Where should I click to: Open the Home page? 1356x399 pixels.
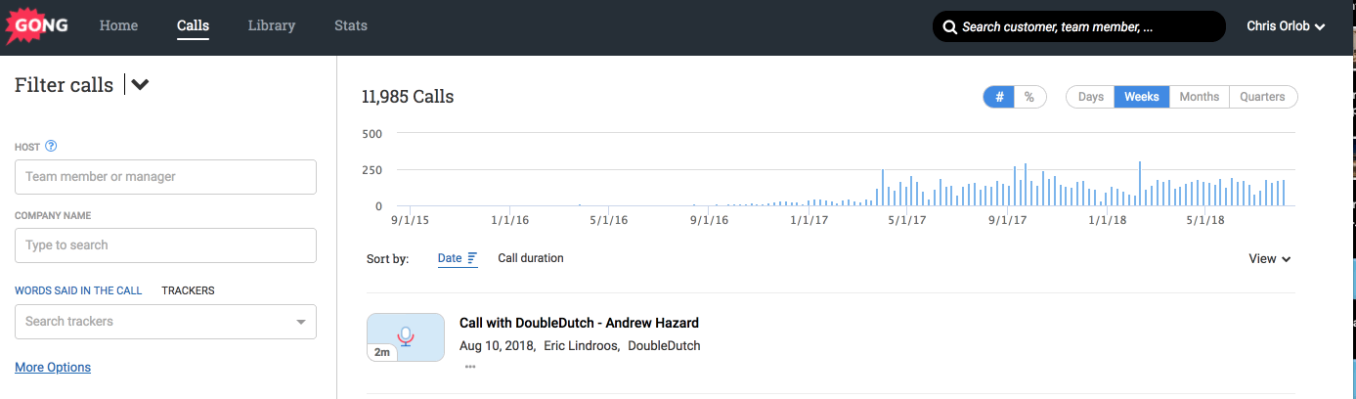118,25
